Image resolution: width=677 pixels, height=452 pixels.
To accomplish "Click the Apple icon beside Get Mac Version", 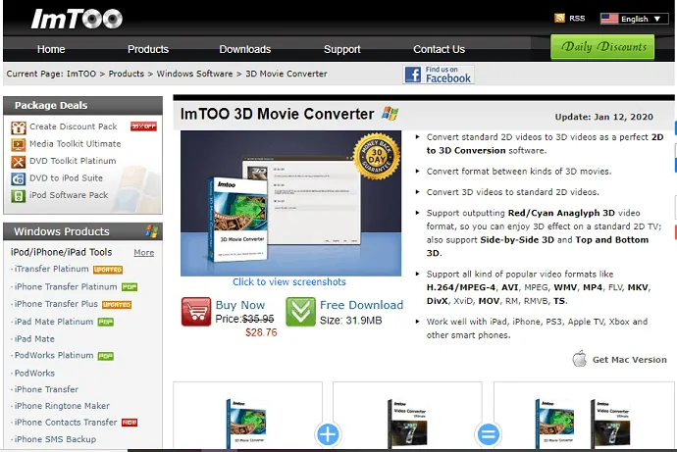I will 579,359.
